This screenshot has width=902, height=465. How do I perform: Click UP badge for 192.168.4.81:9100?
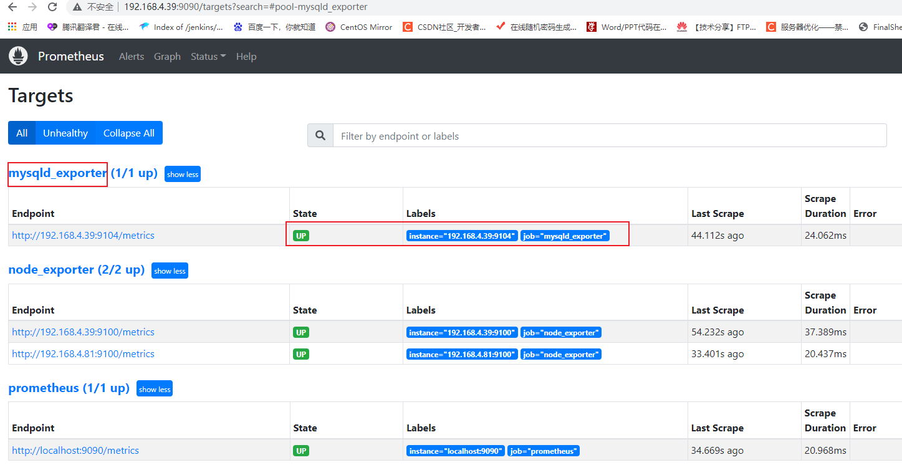(x=301, y=354)
